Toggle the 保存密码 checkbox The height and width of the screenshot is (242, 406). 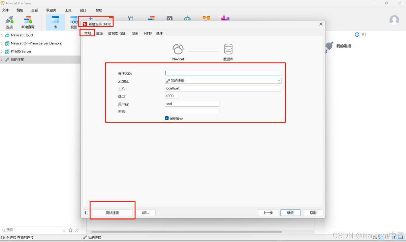pos(167,118)
